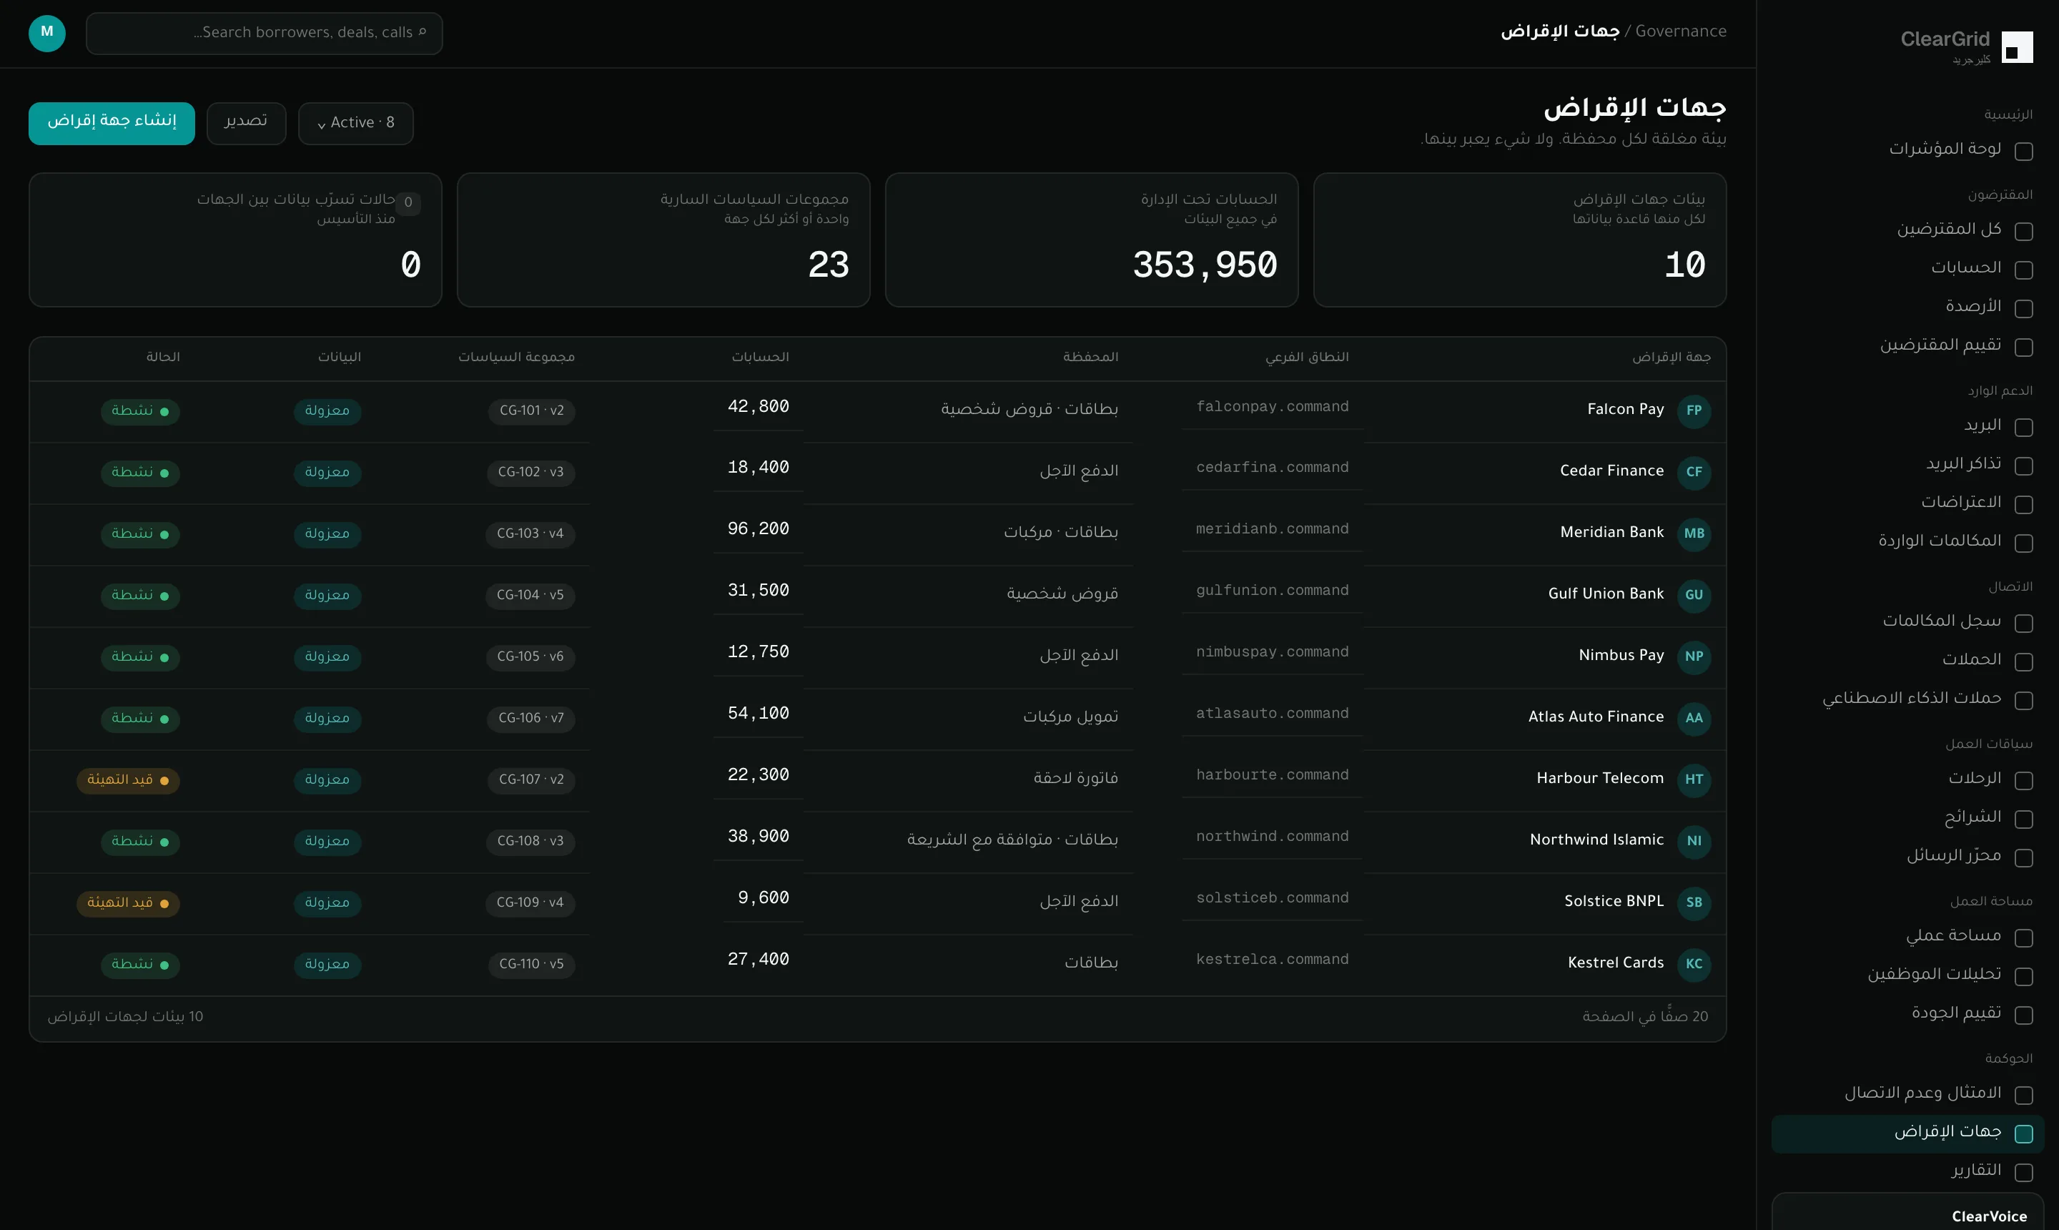
Task: Click the تذاكر البريد sidebar icon
Action: tap(2023, 466)
